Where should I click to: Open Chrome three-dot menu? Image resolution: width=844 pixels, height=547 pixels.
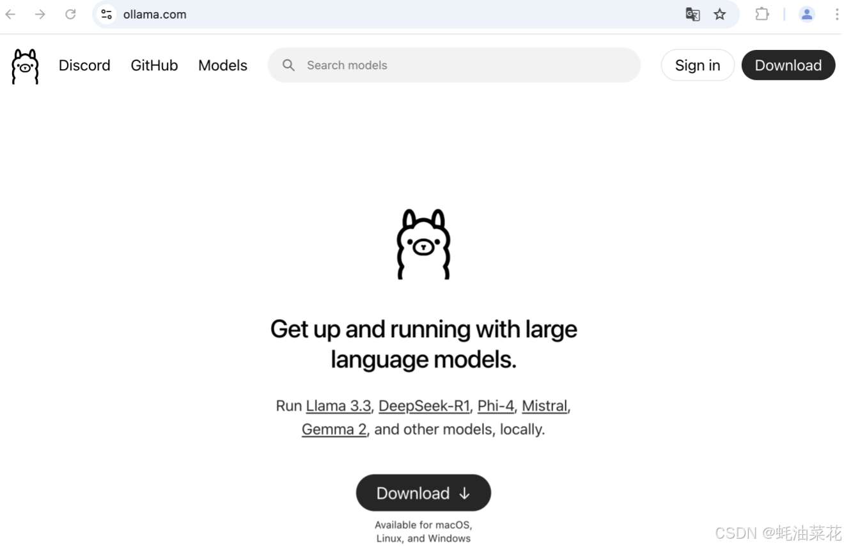click(836, 14)
